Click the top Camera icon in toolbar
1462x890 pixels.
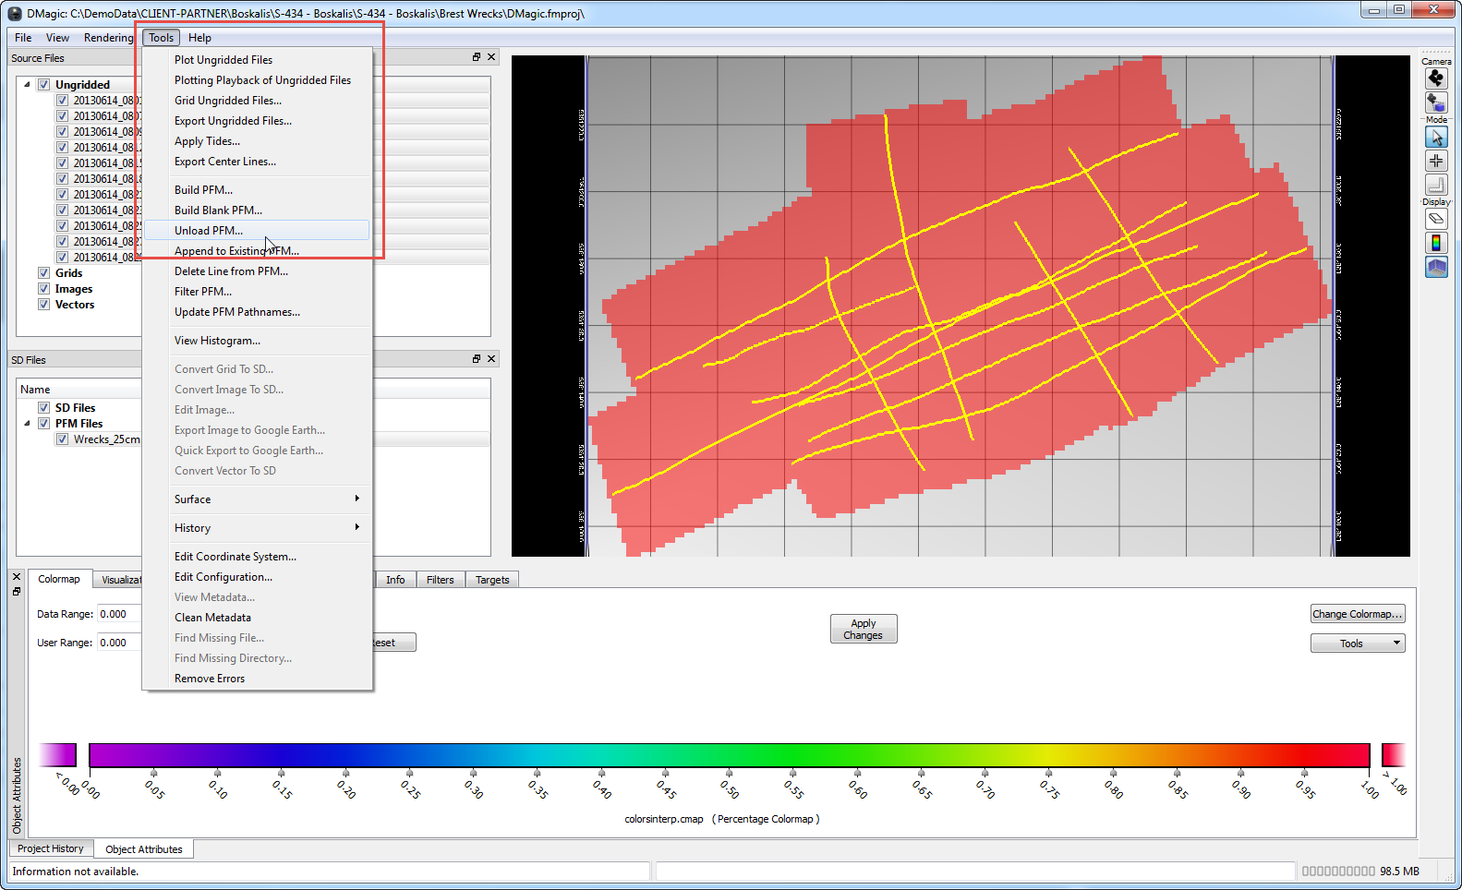(1436, 78)
